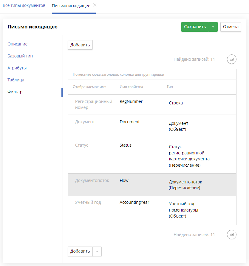Screen dimensions: 249x266
Task: Switch to the 'Все типы документов' tab
Action: [x=24, y=5]
